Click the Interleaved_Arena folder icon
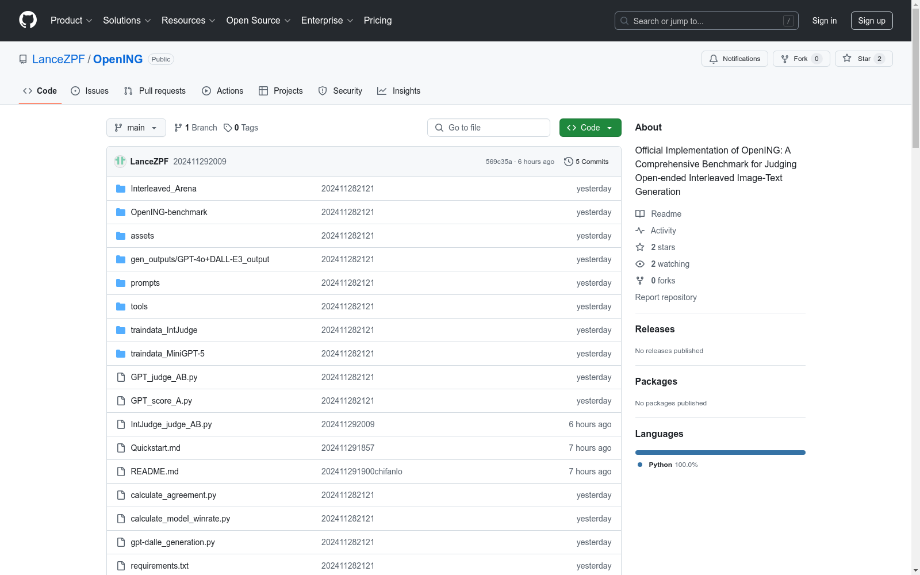Viewport: 920px width, 575px height. (x=121, y=189)
